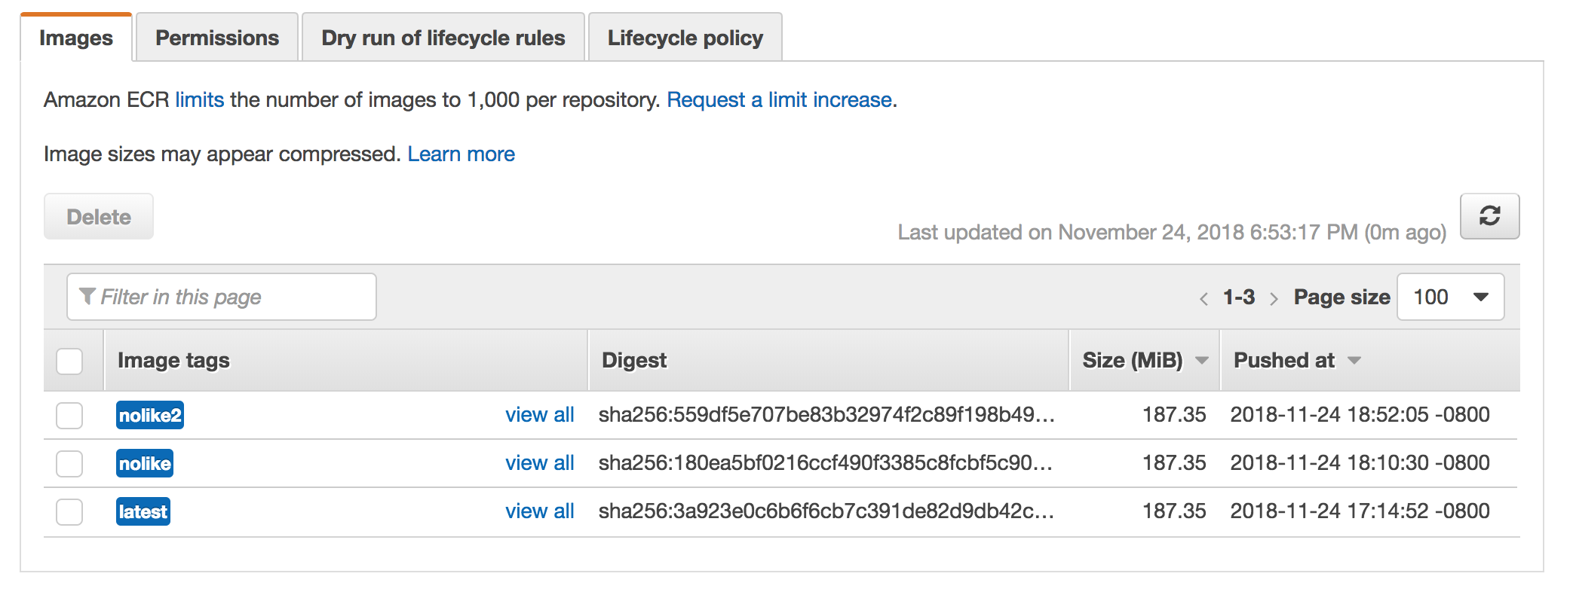This screenshot has height=604, width=1573.
Task: Go to previous page arrow
Action: 1204,299
